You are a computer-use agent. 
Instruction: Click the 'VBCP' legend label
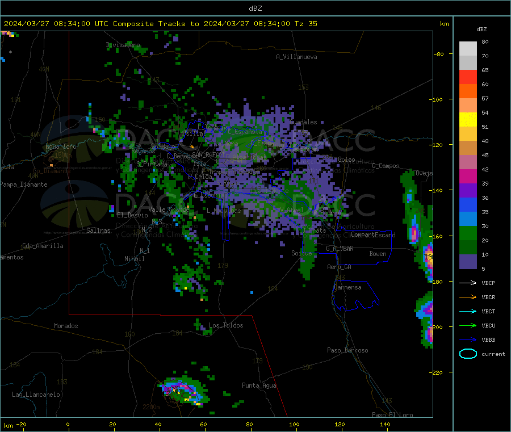pyautogui.click(x=488, y=283)
